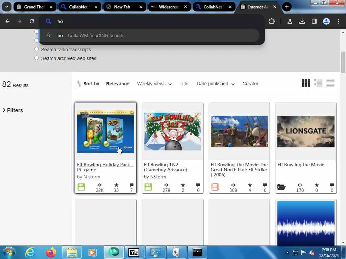Click the favorites star on Elf Bowling the Movie

[317, 185]
